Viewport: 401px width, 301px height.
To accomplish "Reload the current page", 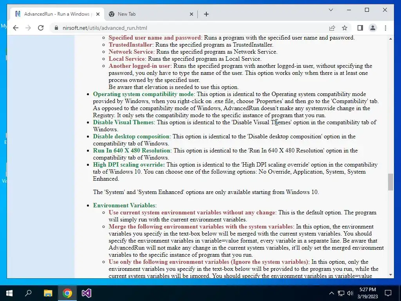I will coord(41,28).
